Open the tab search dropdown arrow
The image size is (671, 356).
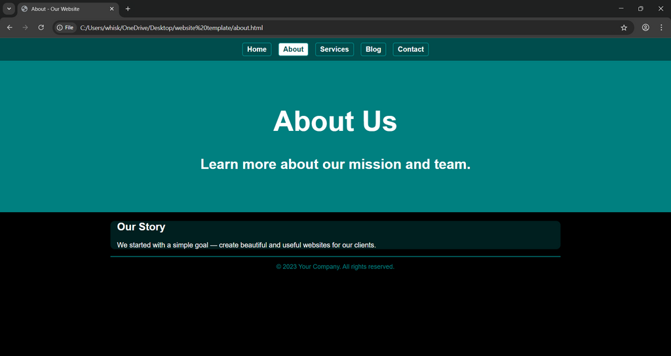[9, 9]
